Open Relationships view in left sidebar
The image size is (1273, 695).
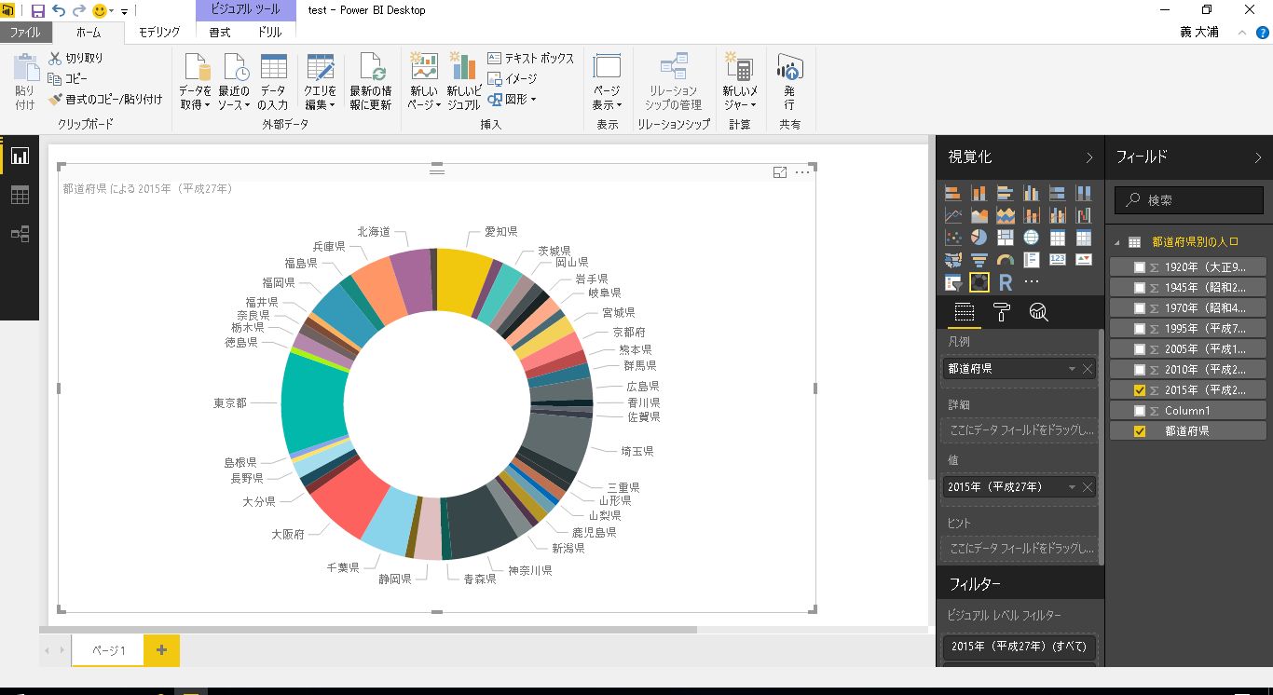tap(20, 234)
